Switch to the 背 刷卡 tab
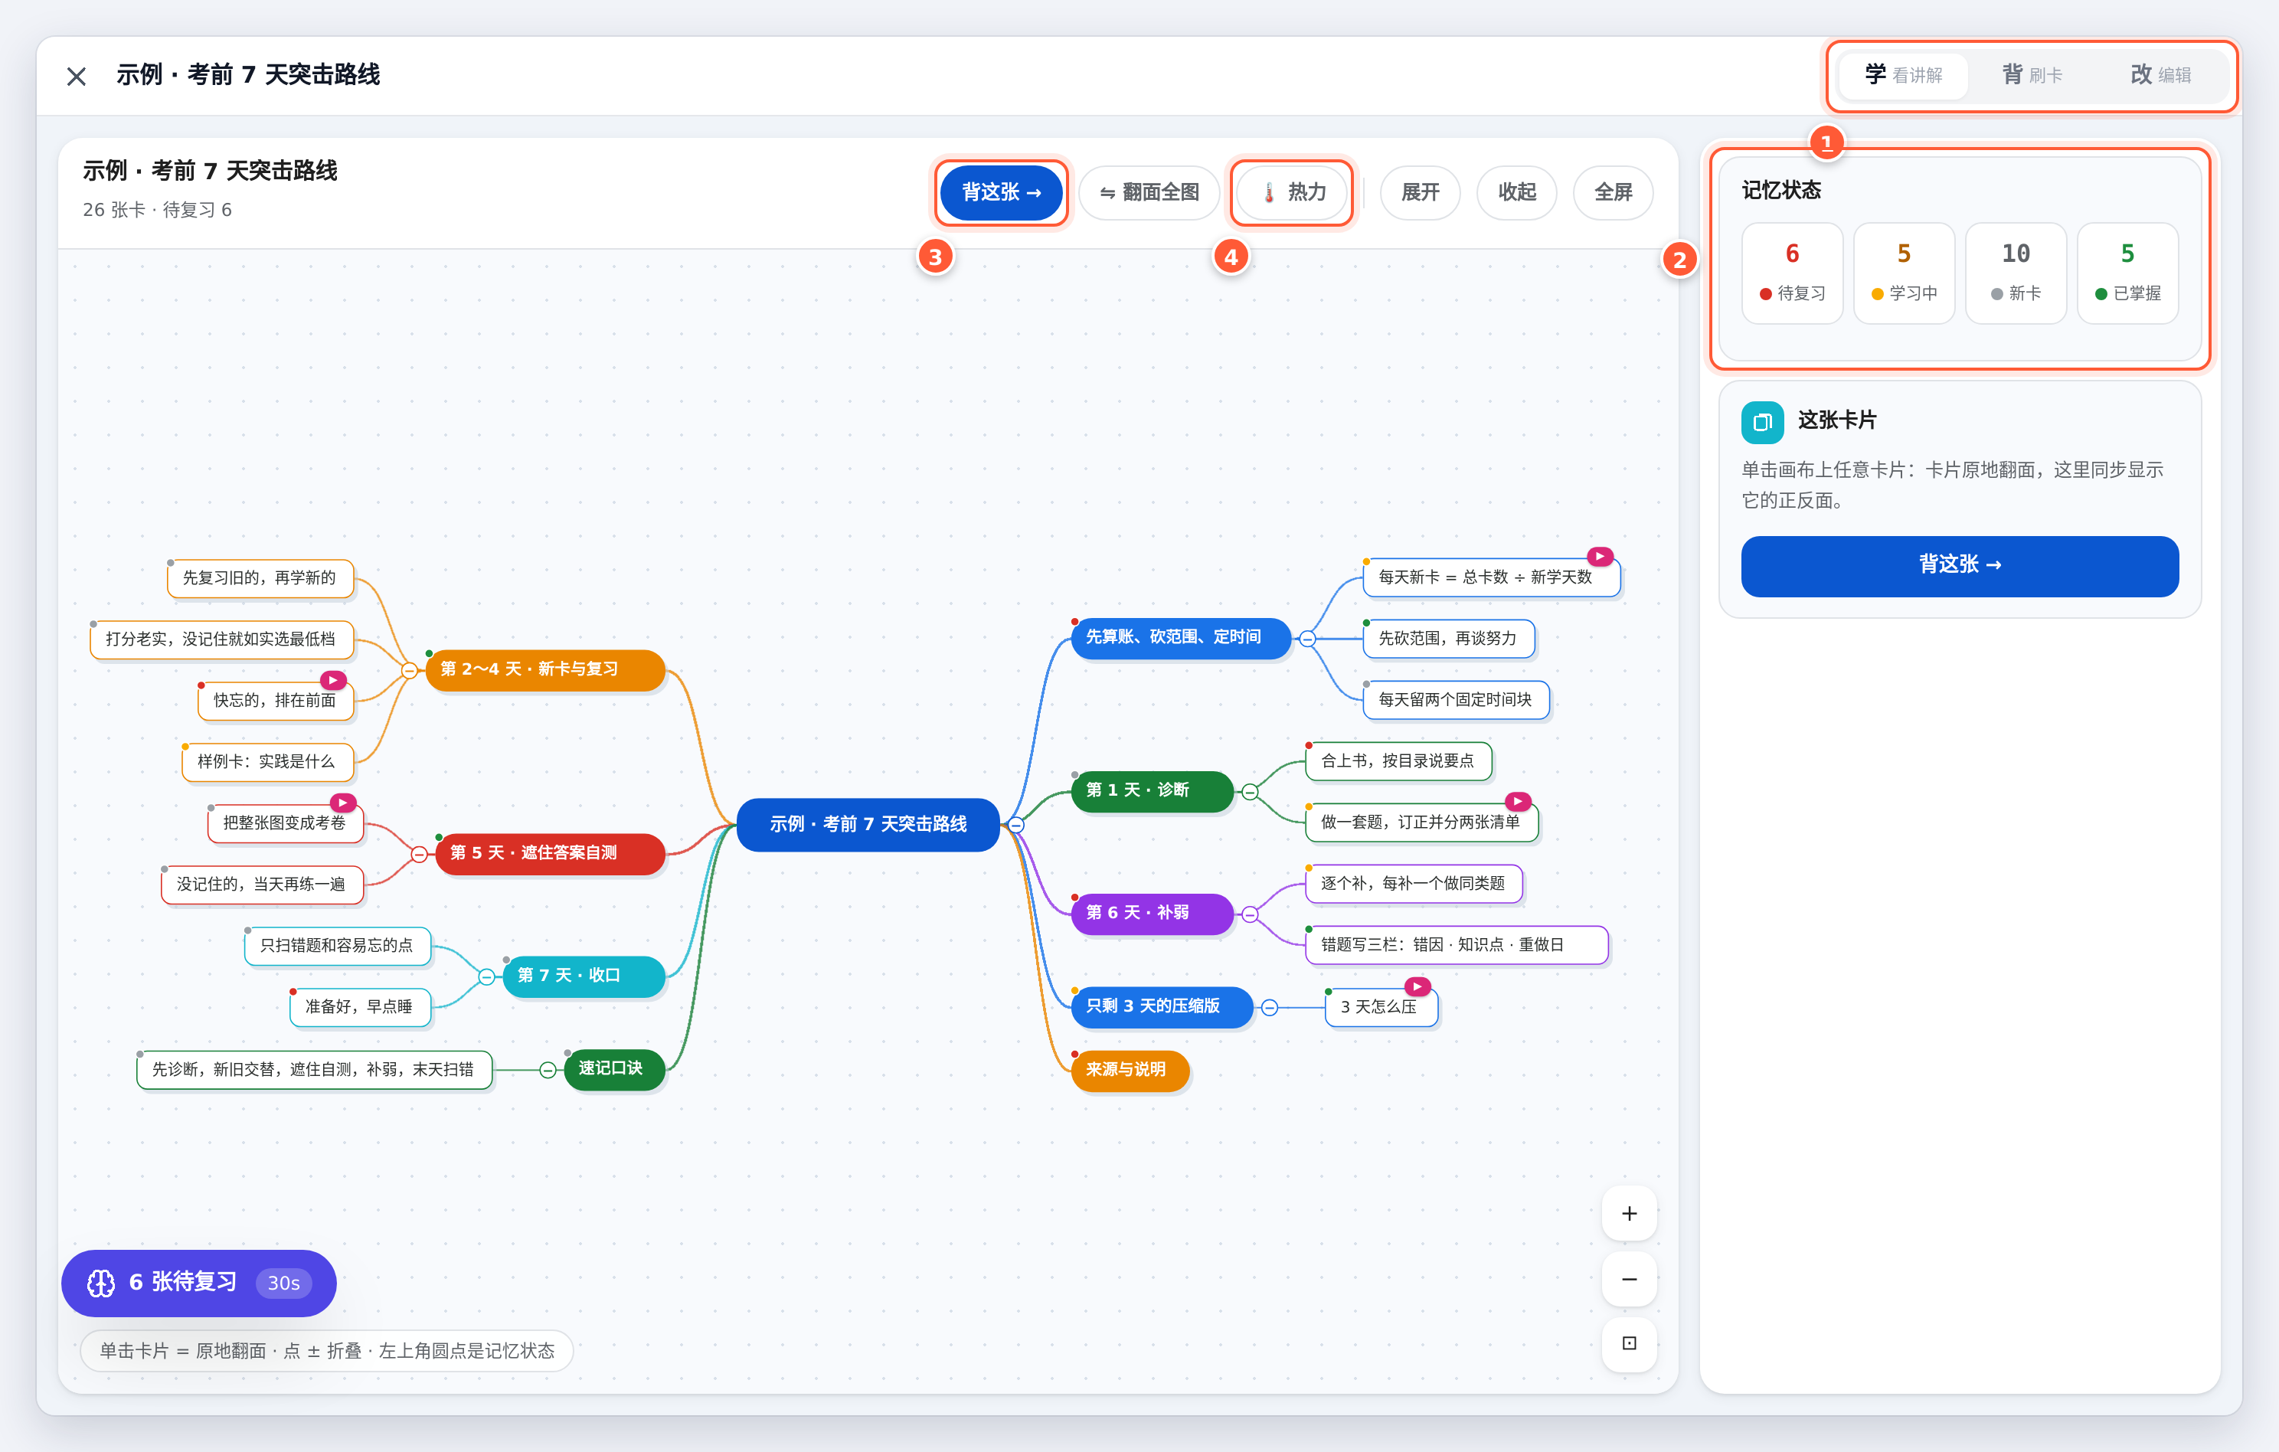The height and width of the screenshot is (1452, 2279). pyautogui.click(x=2032, y=75)
